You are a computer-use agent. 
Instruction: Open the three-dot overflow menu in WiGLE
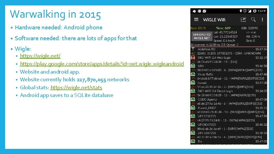(262, 20)
